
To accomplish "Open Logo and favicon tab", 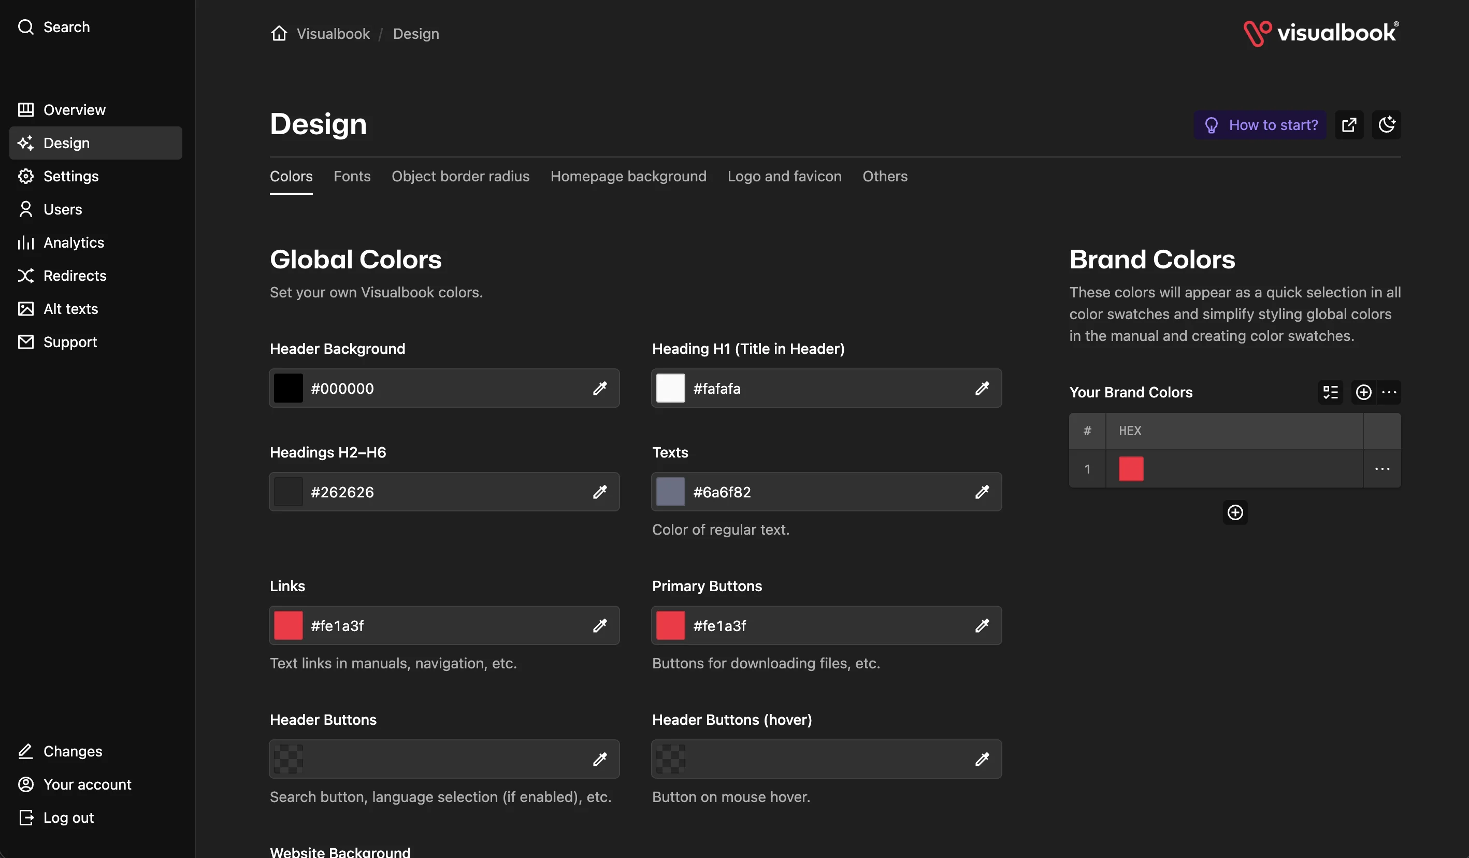I will 785,176.
